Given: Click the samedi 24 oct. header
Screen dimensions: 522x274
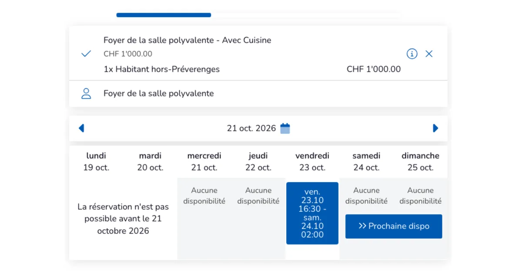Looking at the screenshot, I should click(366, 161).
